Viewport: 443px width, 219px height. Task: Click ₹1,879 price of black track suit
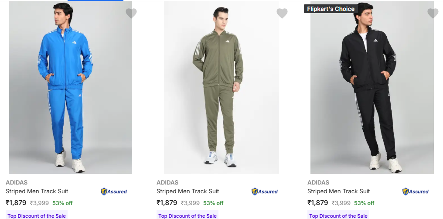coord(318,202)
